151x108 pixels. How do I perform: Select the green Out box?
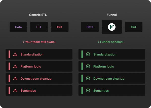(134, 27)
